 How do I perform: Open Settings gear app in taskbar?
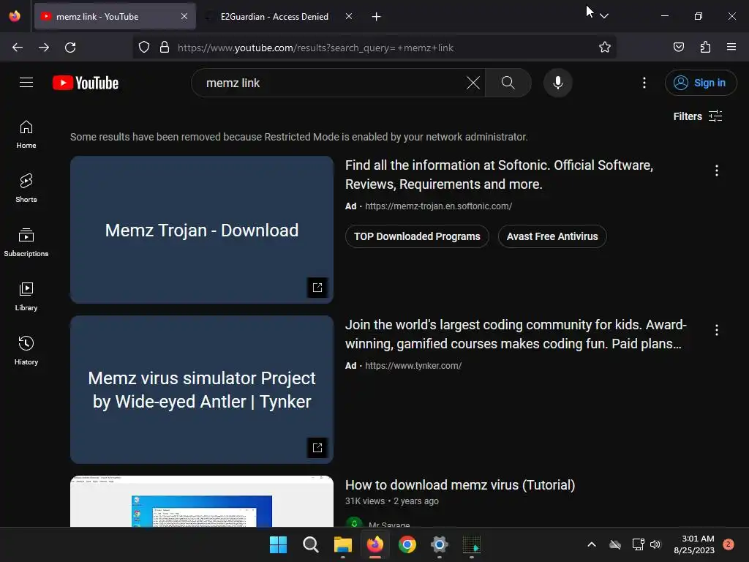(x=440, y=544)
